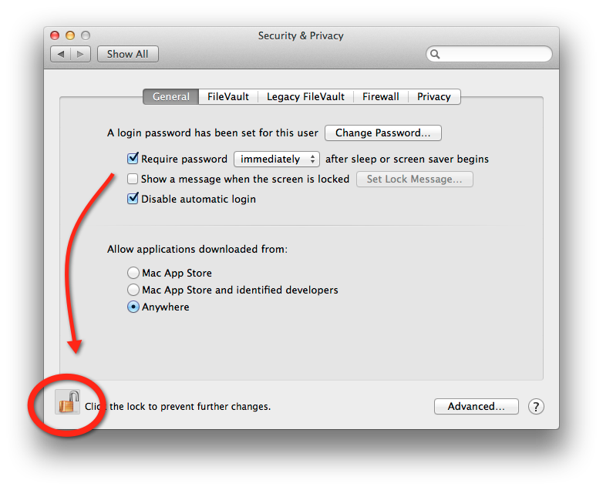Click the gray zoom window button
The image size is (603, 490).
86,35
